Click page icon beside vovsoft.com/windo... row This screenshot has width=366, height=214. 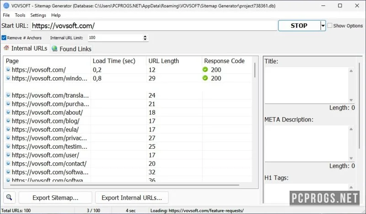[x=8, y=78]
